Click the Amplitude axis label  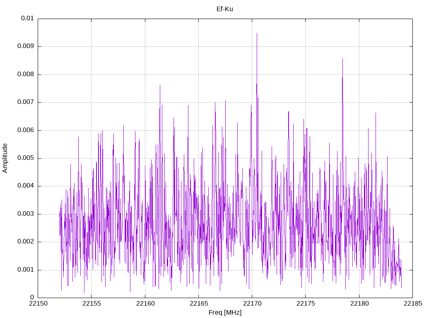5,158
